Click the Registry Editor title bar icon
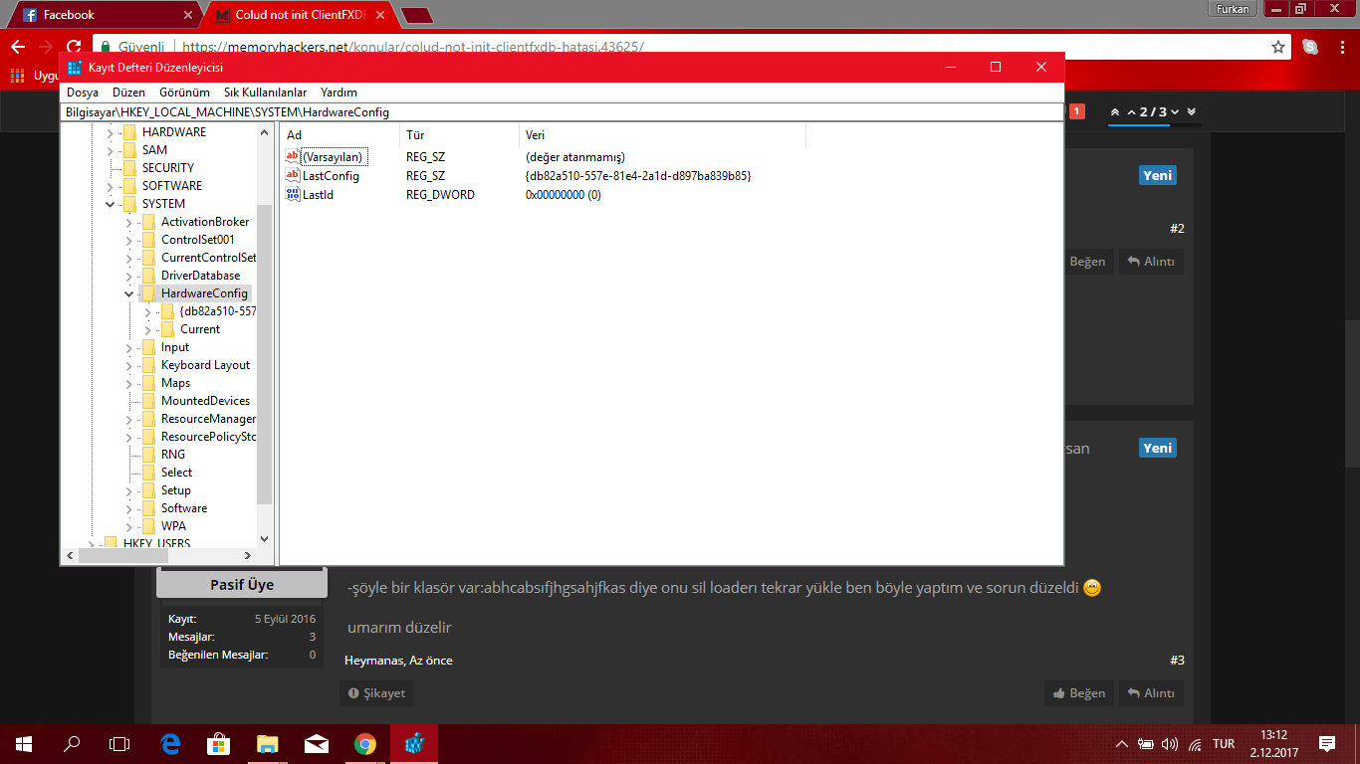The width and height of the screenshot is (1360, 764). click(x=75, y=67)
